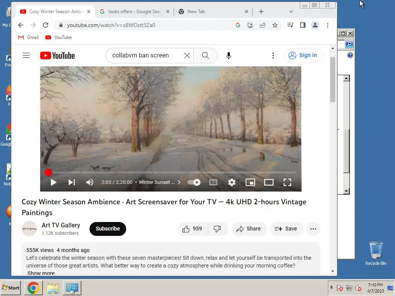The width and height of the screenshot is (395, 296).
Task: Click Google icon in the address bar
Action: coord(238,25)
